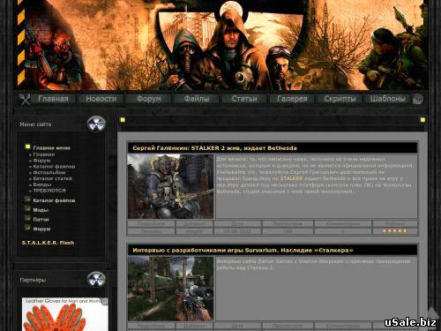Viewport: 441px width, 331px height.
Task: Open Фотоальбом in sidebar menu
Action: click(x=49, y=173)
